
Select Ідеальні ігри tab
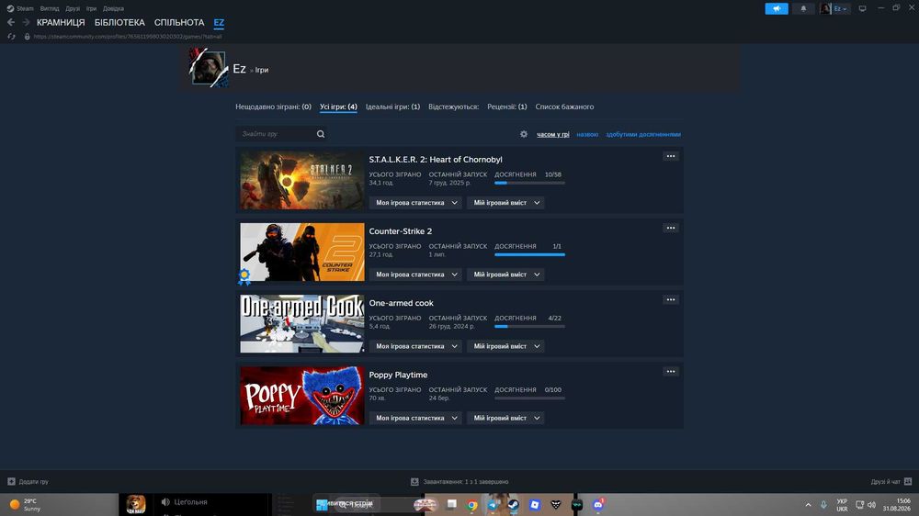coord(392,107)
